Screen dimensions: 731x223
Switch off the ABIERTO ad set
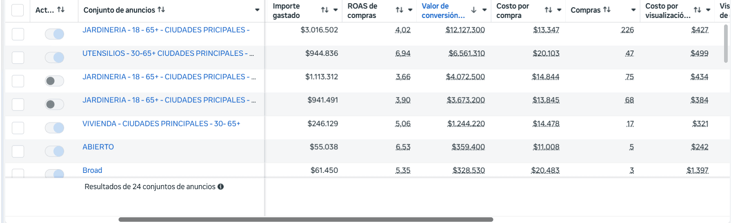click(x=55, y=151)
